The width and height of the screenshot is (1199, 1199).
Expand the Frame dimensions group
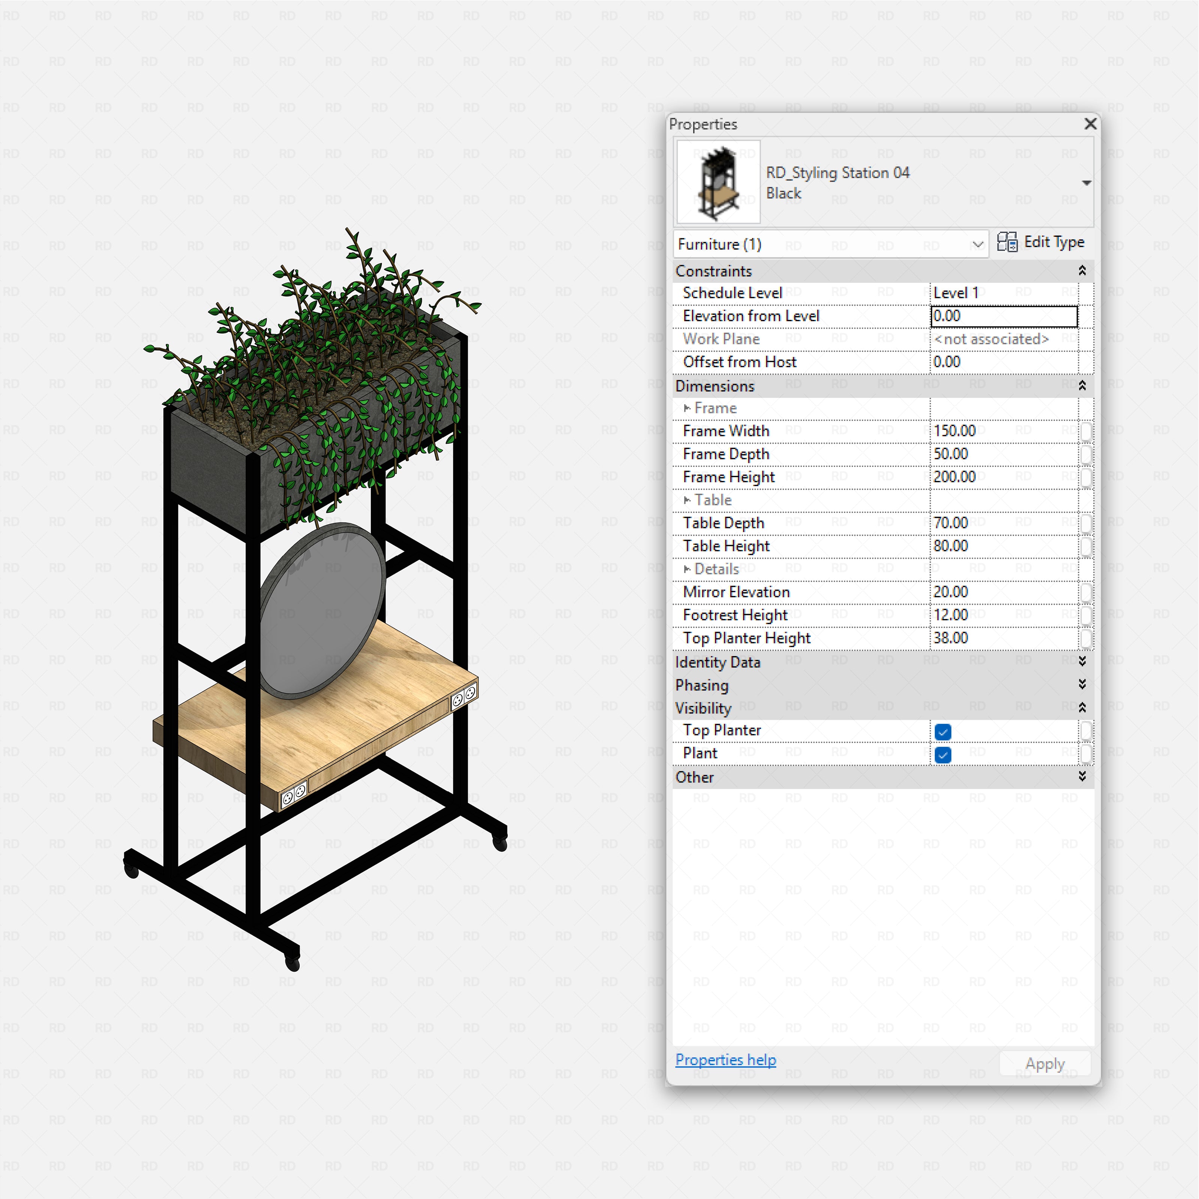coord(688,408)
